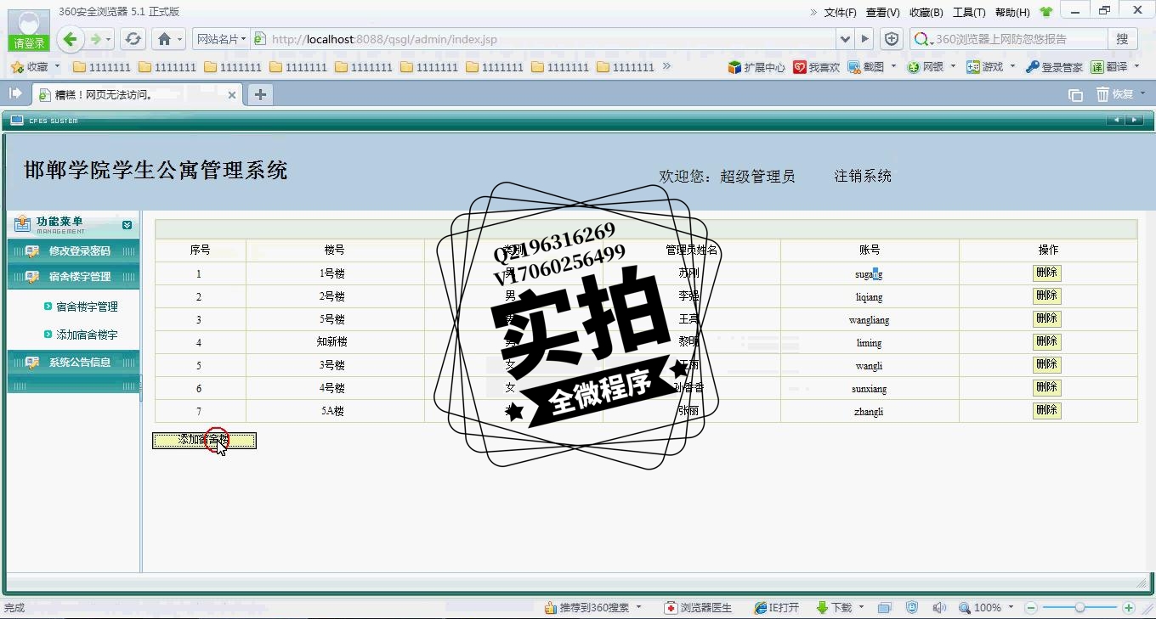Click the shield security icon beside address bar

point(891,39)
